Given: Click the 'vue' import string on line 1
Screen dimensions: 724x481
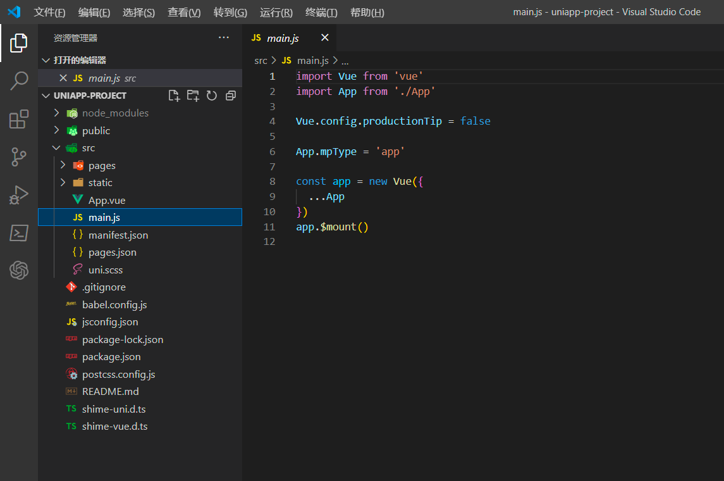Looking at the screenshot, I should (408, 76).
